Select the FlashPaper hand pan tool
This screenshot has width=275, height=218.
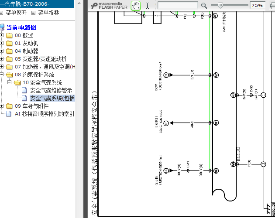[x=136, y=6]
